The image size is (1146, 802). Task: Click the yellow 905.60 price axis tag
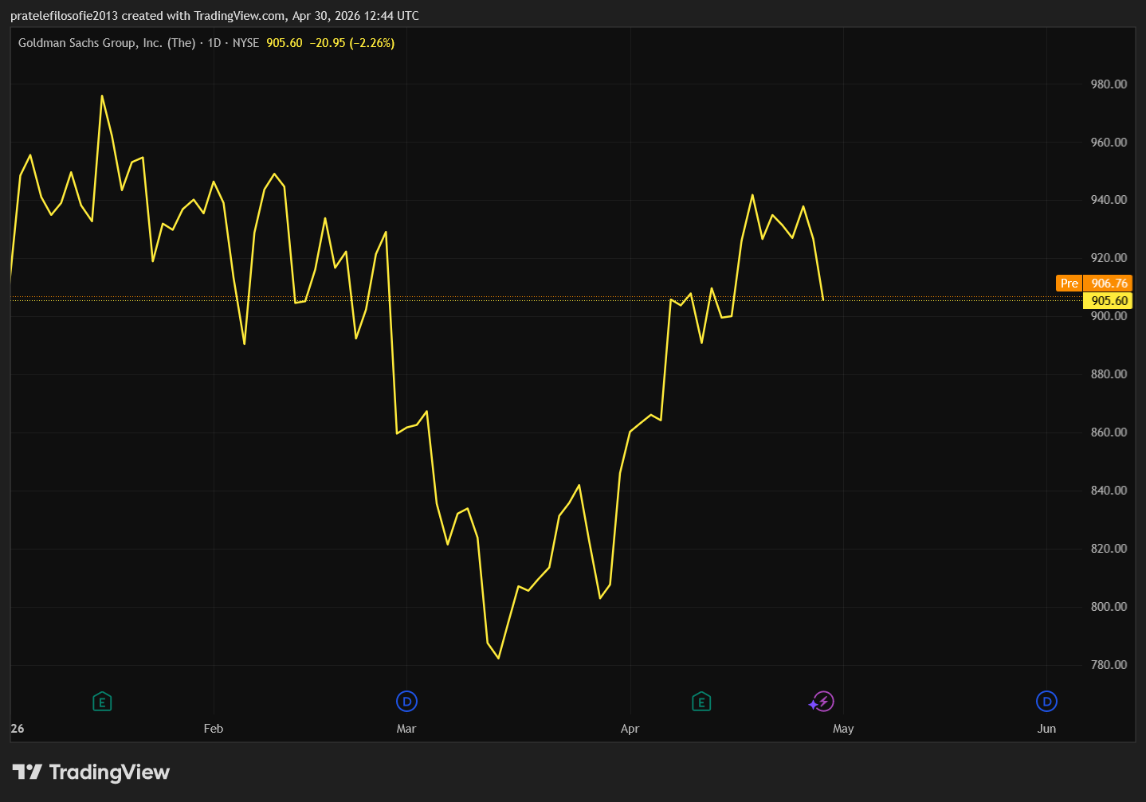pyautogui.click(x=1108, y=300)
